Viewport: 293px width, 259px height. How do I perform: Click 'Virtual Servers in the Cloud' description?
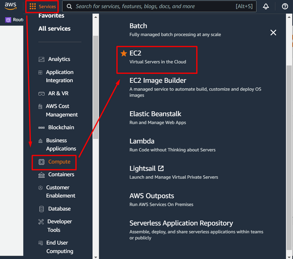coord(157,62)
